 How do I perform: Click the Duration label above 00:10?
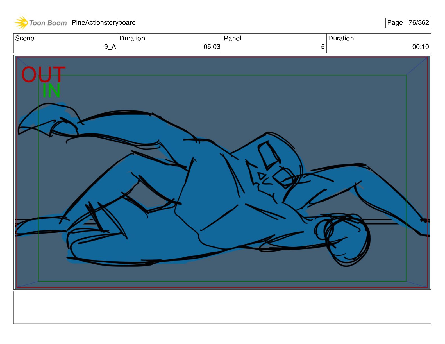[x=341, y=39]
